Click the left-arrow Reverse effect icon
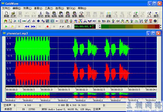163x112 pixels. [57, 21]
